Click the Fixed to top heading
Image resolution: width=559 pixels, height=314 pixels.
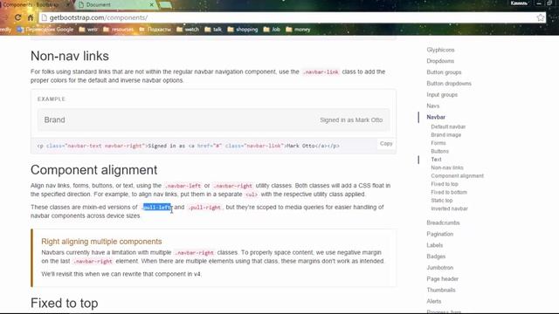click(x=64, y=303)
